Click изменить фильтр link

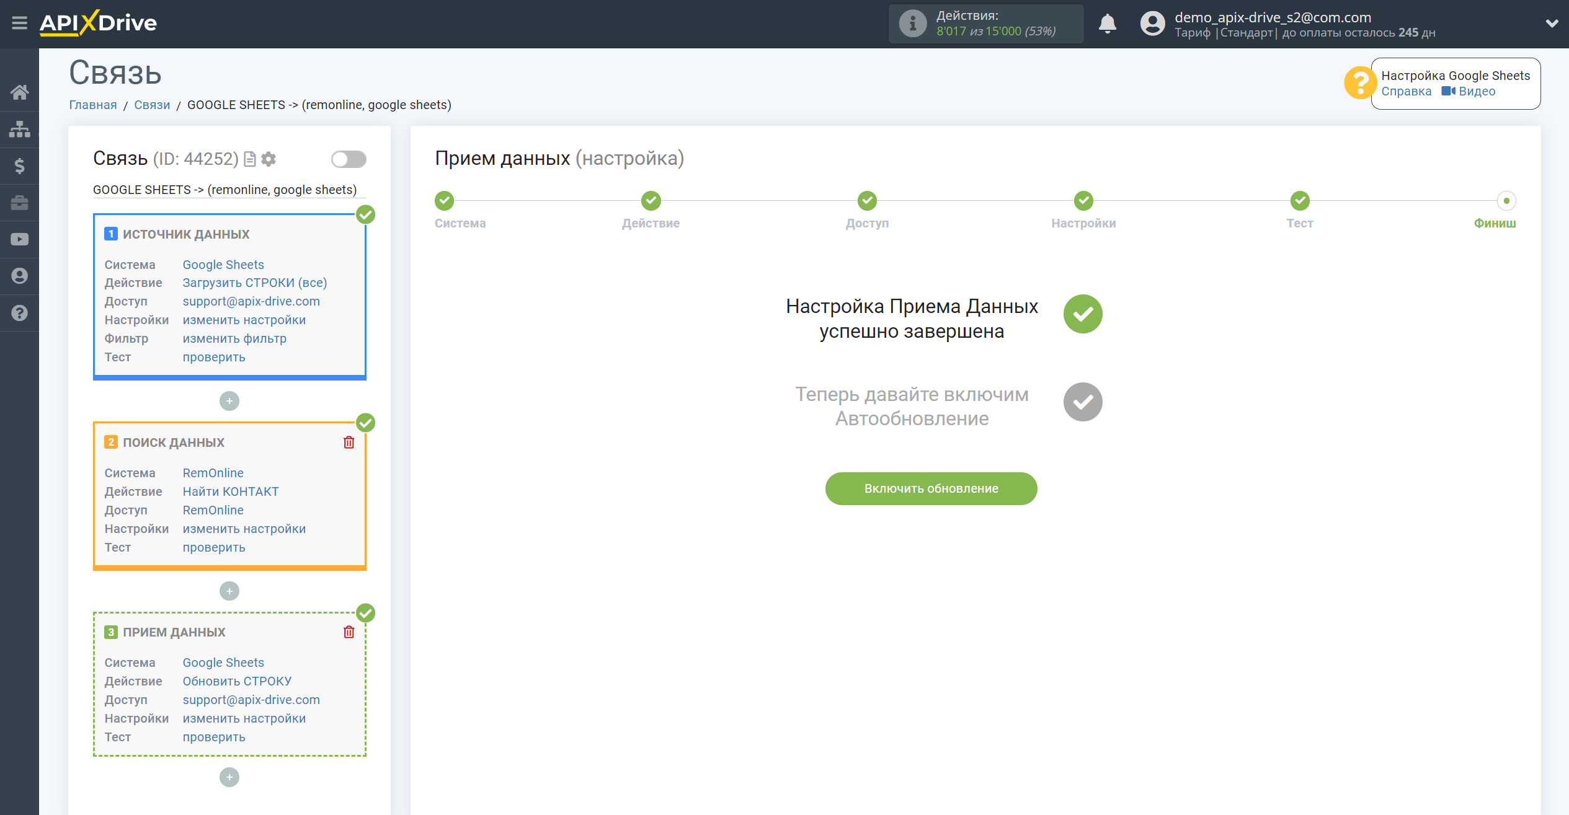[234, 338]
